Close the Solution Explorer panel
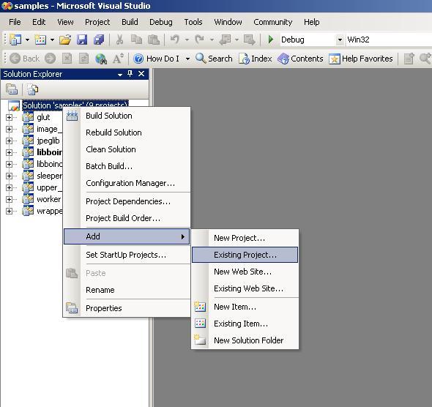 click(141, 73)
